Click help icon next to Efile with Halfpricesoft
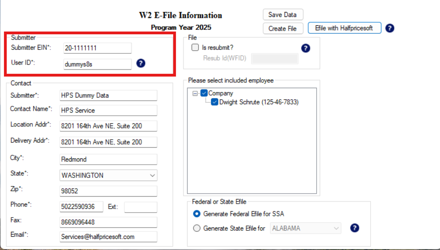440x250 pixels. pyautogui.click(x=390, y=28)
